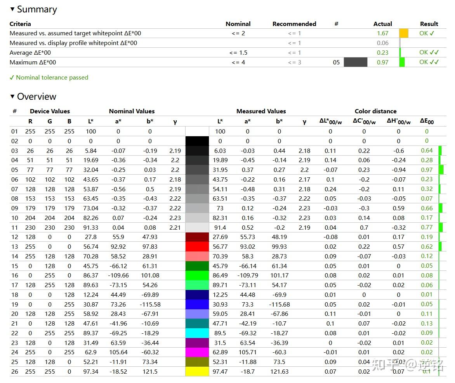Select the yellow swatch in row 26
This screenshot has width=455, height=383.
(x=197, y=371)
